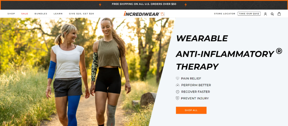Click the Incrediwear logo
Viewport: 288px width, 126px height.
click(144, 14)
